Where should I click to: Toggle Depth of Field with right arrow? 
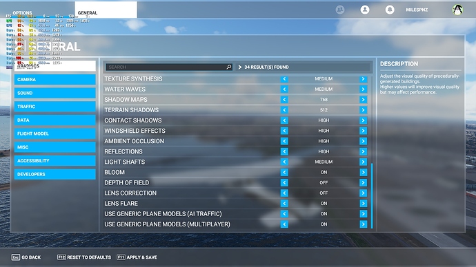(363, 182)
